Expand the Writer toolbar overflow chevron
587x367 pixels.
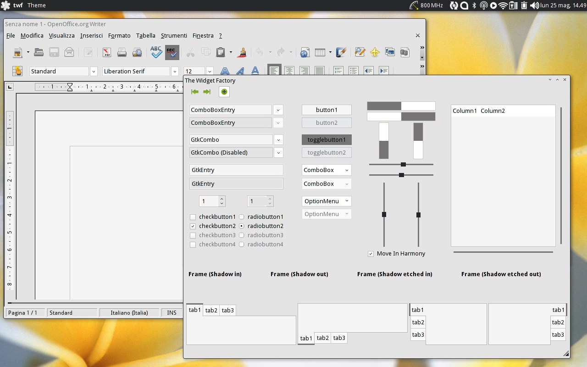422,47
